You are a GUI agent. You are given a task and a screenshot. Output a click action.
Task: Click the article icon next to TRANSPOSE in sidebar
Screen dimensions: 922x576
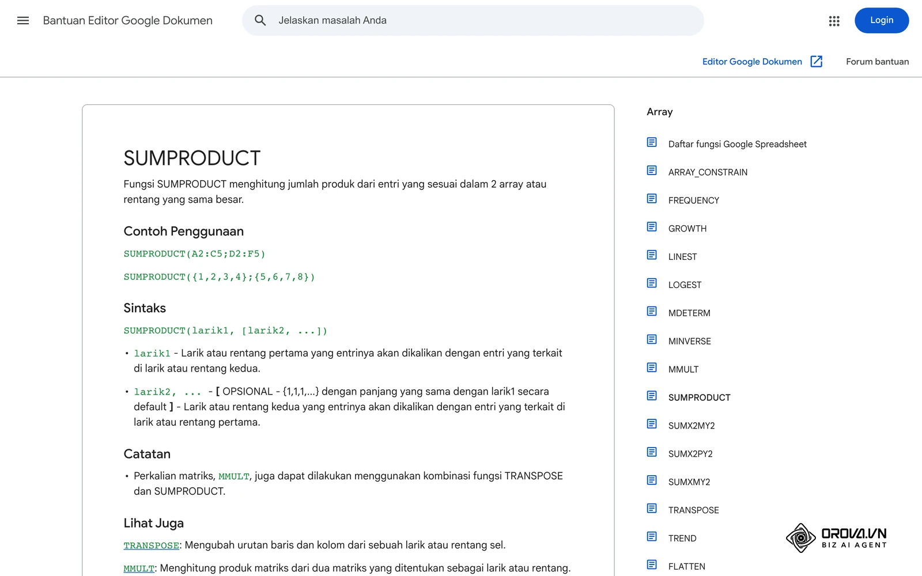tap(652, 509)
